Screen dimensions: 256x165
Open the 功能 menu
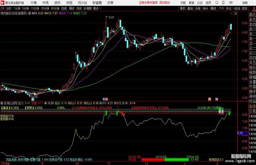(x=183, y=3)
